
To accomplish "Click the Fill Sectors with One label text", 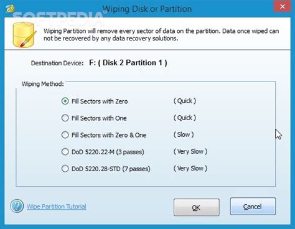I will 99,118.
